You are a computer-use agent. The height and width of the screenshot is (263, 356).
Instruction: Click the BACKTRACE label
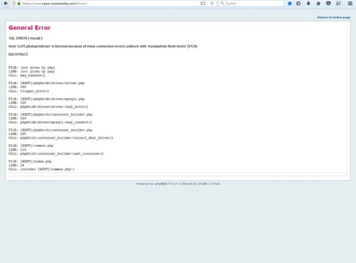coord(18,54)
